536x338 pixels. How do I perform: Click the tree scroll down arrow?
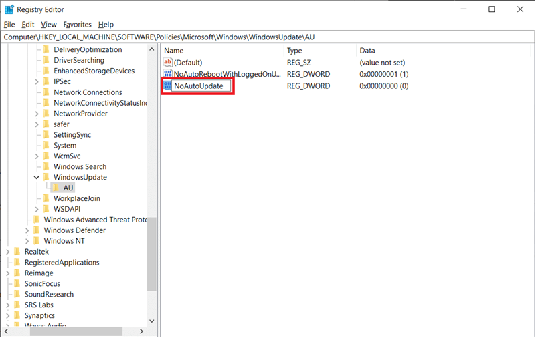click(x=152, y=321)
